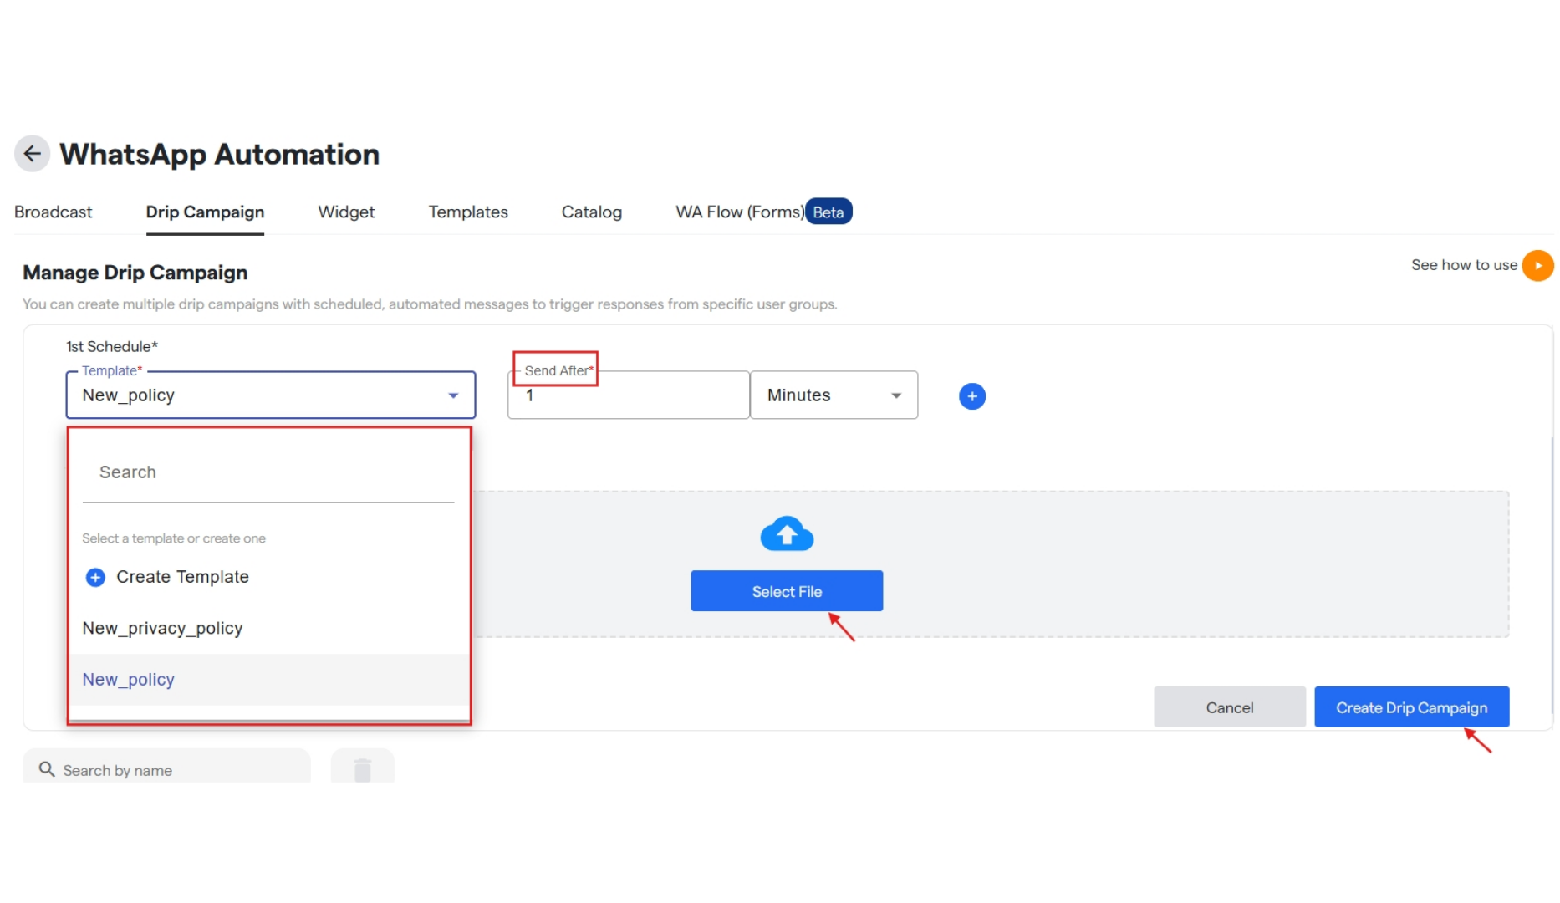
Task: Open the Minutes time unit dropdown
Action: [x=834, y=395]
